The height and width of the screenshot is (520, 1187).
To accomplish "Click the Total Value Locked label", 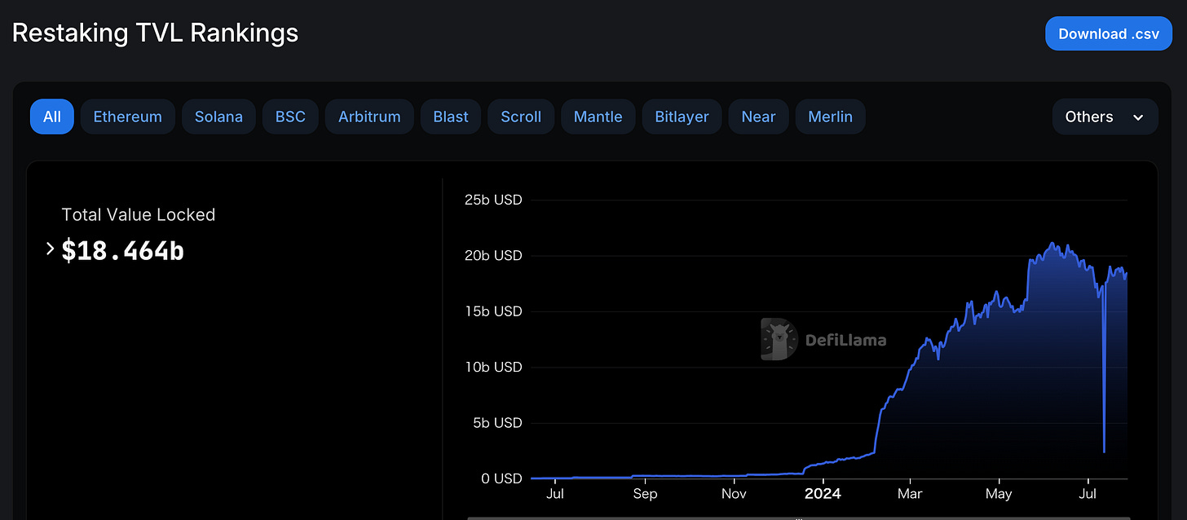I will (139, 214).
